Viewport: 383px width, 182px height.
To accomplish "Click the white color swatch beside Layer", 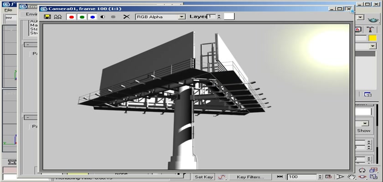I will [x=229, y=16].
